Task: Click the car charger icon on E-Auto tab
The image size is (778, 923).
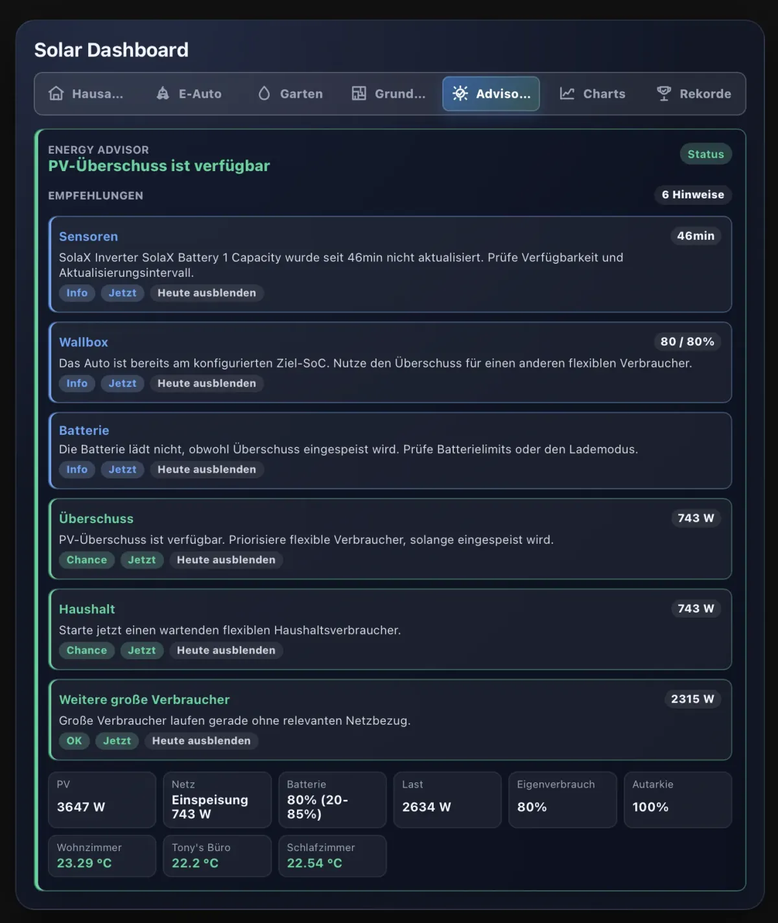Action: coord(163,93)
